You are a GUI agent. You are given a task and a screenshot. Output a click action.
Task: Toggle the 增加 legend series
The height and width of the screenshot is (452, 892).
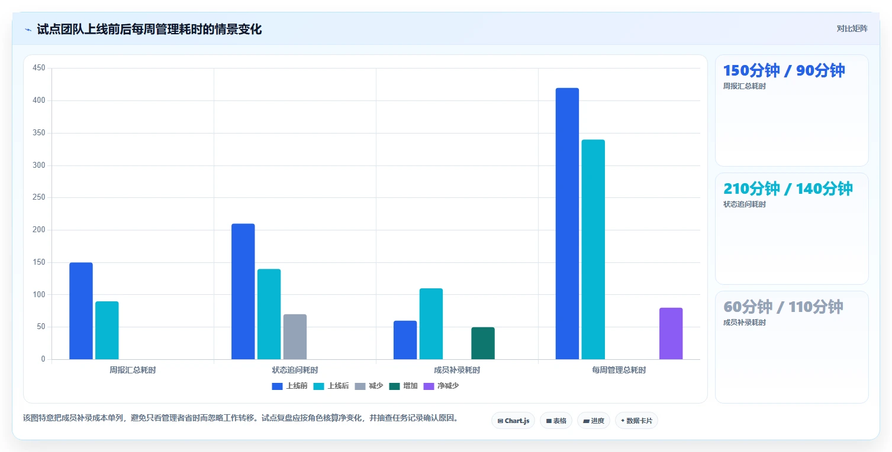[403, 386]
